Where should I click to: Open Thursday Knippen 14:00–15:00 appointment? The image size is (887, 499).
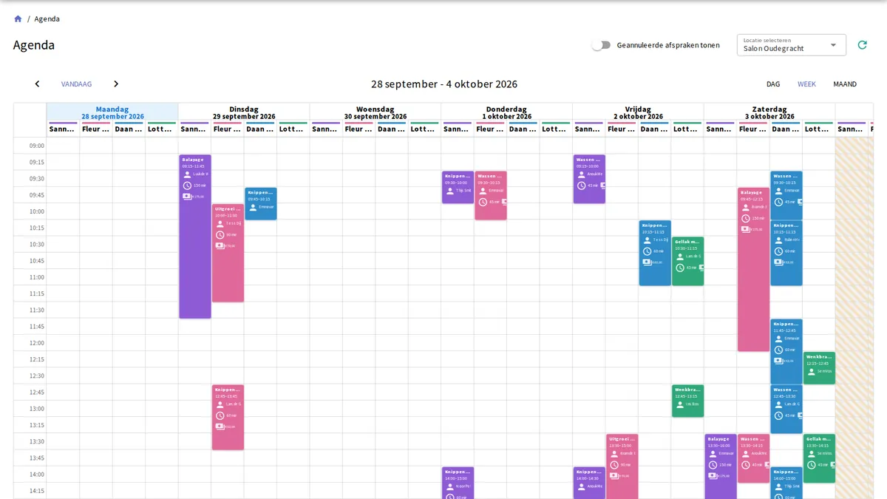[458, 483]
